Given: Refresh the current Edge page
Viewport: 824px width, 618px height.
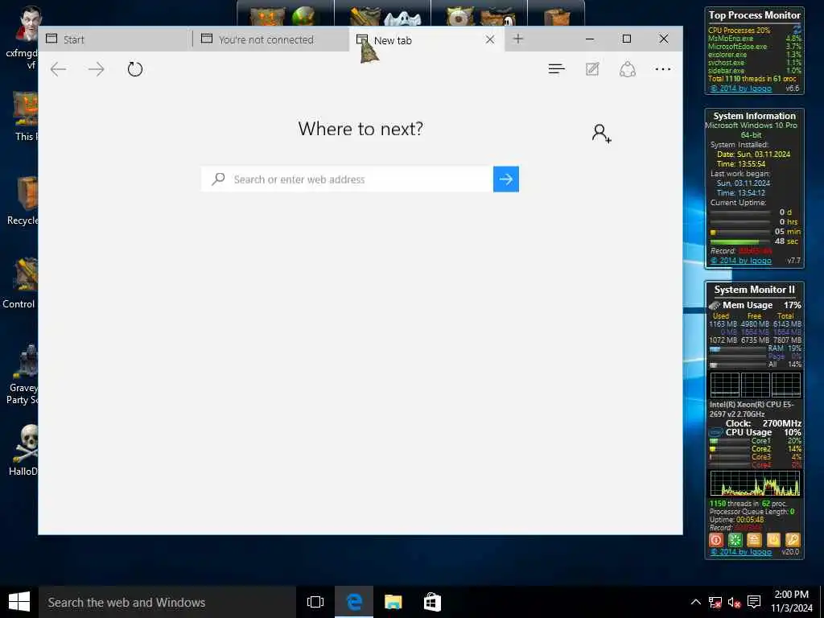Looking at the screenshot, I should (135, 69).
